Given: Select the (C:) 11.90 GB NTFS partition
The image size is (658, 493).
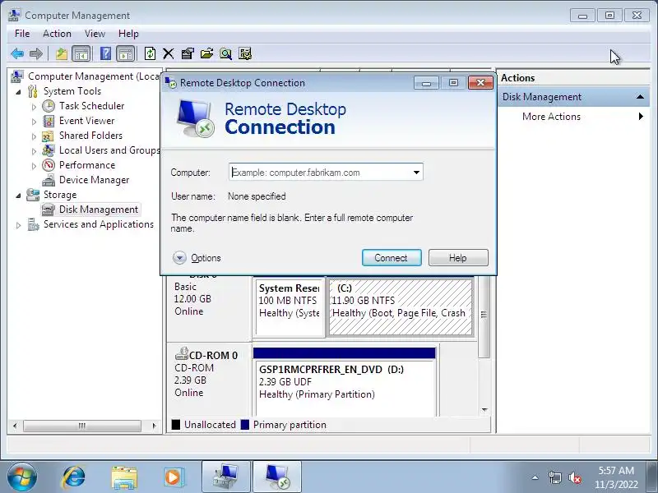Looking at the screenshot, I should 401,306.
